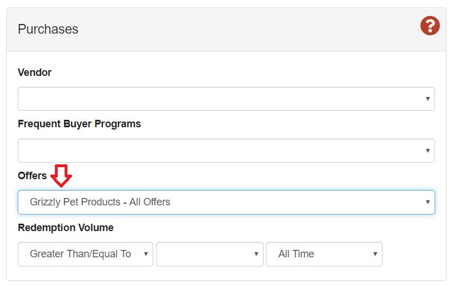Select the 'Grizzly Pet Products - All Offers' text
Image resolution: width=454 pixels, height=287 pixels.
(x=100, y=202)
